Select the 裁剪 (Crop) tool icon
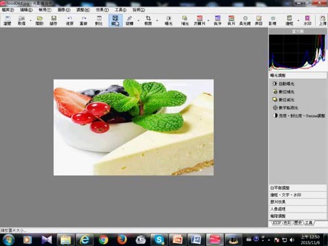This screenshot has height=246, width=328. [148, 20]
